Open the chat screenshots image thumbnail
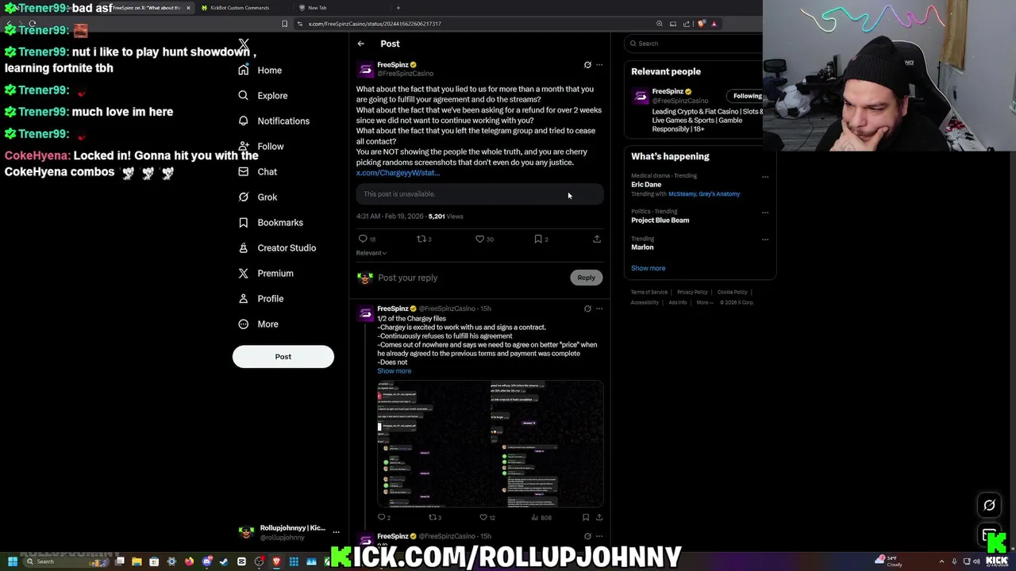 click(491, 444)
